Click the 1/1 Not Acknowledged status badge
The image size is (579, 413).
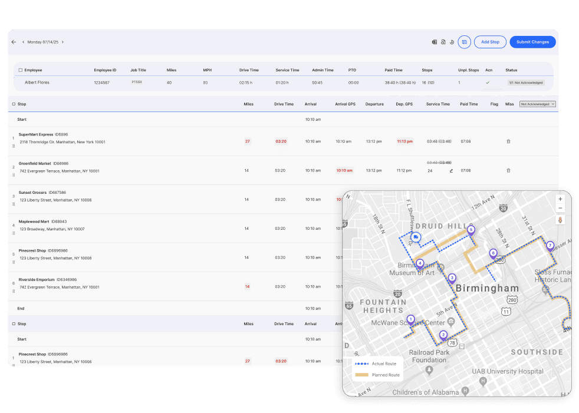pyautogui.click(x=526, y=82)
